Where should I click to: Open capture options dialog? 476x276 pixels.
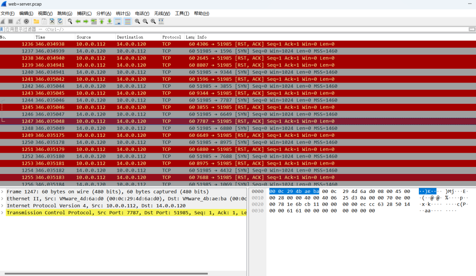tap(26, 21)
